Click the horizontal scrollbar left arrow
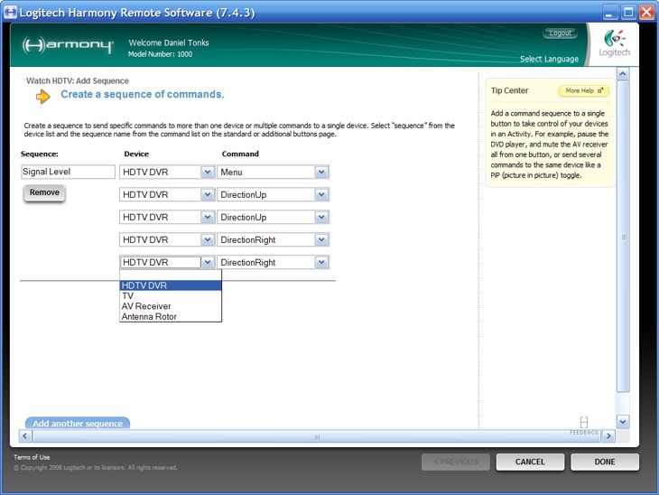The width and height of the screenshot is (659, 495). [x=25, y=435]
